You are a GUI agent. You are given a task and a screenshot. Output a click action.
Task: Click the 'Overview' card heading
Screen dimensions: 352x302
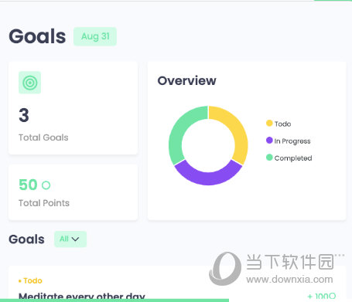click(x=186, y=80)
